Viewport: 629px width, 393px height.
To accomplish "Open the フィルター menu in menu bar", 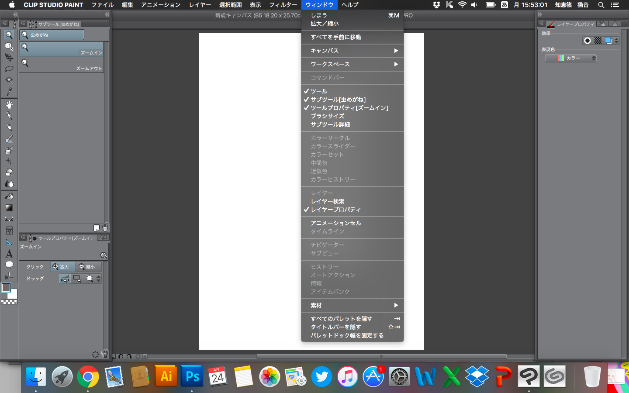I will [283, 5].
